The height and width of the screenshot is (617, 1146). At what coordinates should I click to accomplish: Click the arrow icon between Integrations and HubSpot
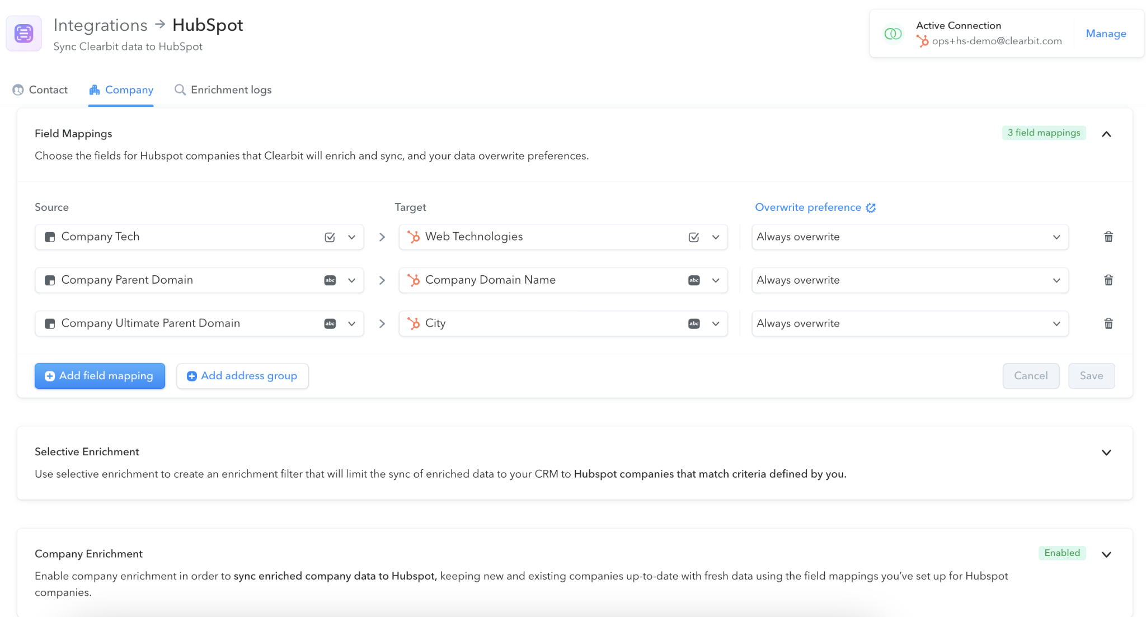(160, 24)
